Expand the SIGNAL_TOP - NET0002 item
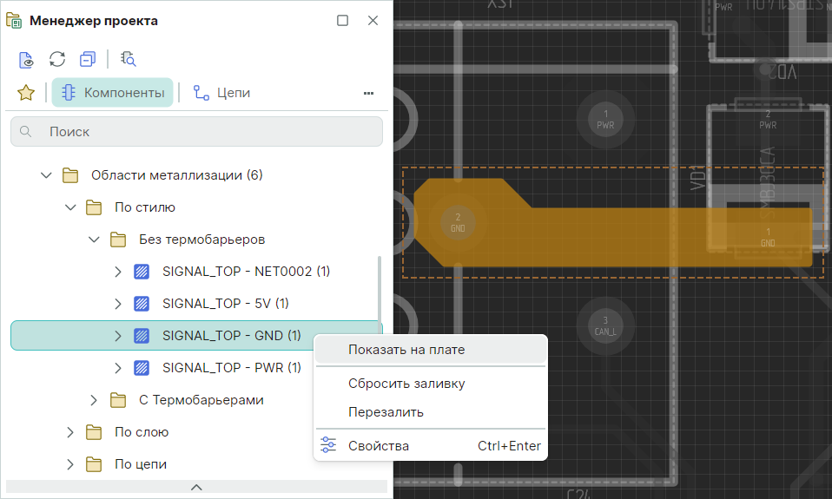 [118, 272]
